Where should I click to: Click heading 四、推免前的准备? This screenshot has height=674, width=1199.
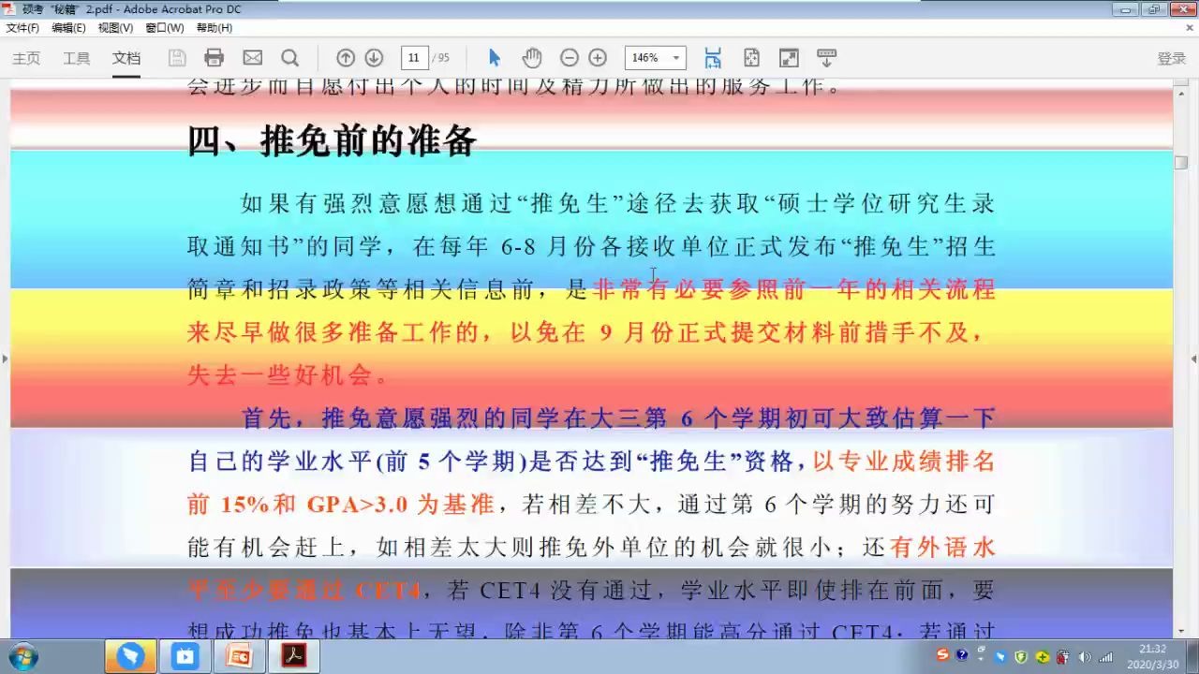pos(333,140)
